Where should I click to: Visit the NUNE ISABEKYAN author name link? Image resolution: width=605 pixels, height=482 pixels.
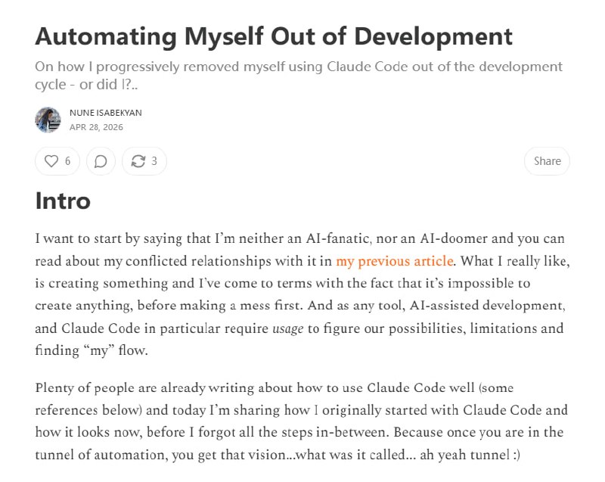click(x=106, y=113)
